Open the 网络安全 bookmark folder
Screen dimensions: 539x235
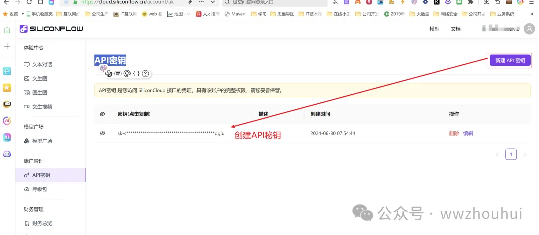446,14
